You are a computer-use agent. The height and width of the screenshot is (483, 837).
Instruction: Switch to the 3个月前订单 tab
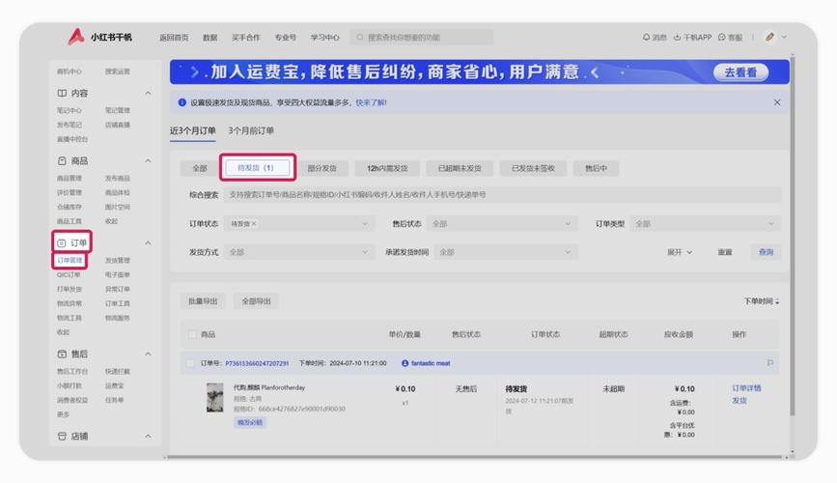251,131
